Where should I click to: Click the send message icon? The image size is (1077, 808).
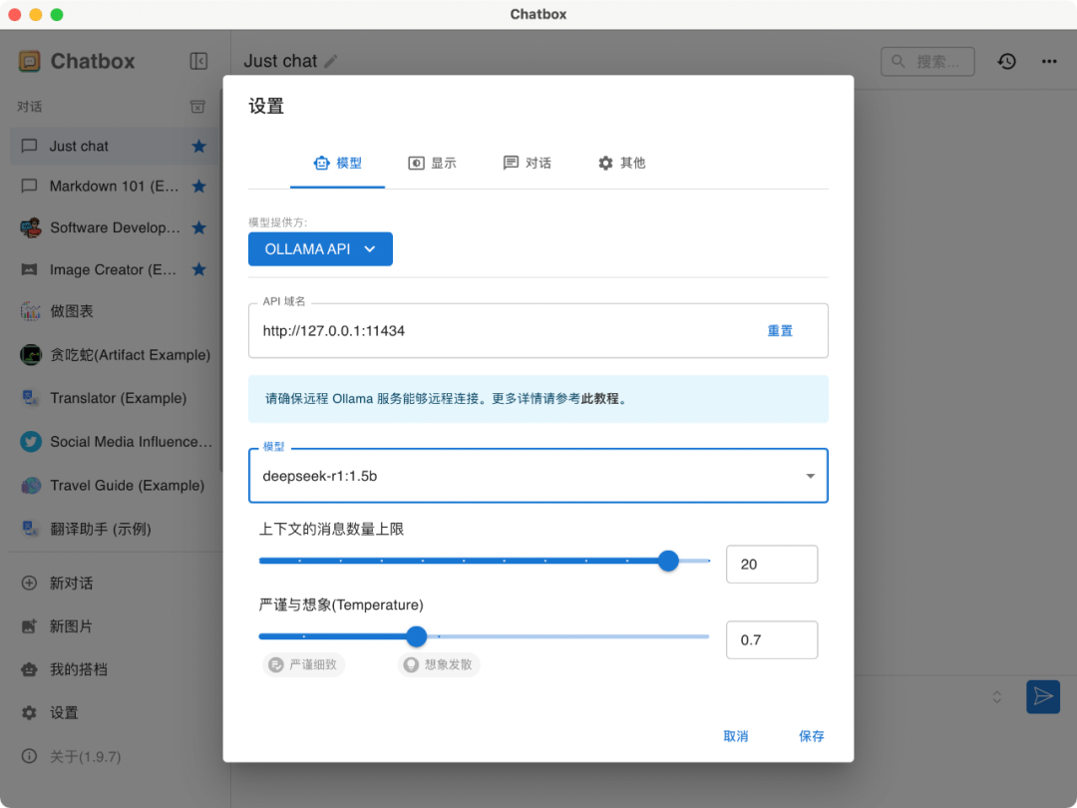pos(1043,696)
